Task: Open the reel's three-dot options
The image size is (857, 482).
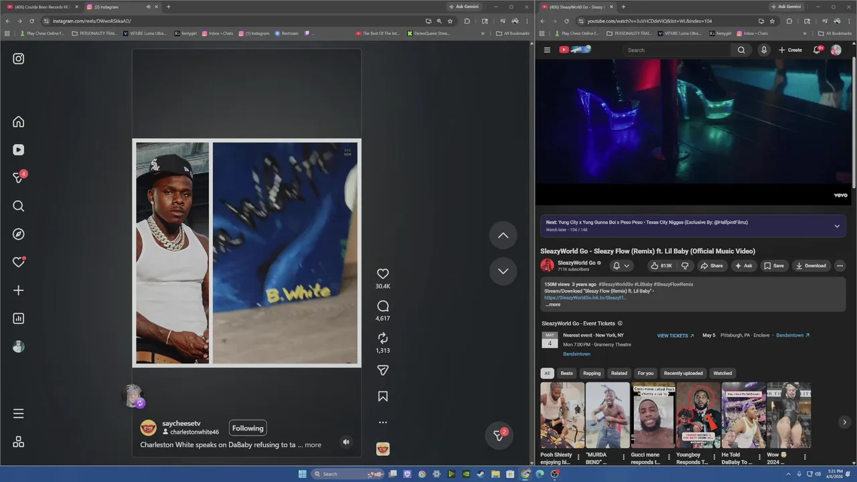Action: click(x=383, y=422)
